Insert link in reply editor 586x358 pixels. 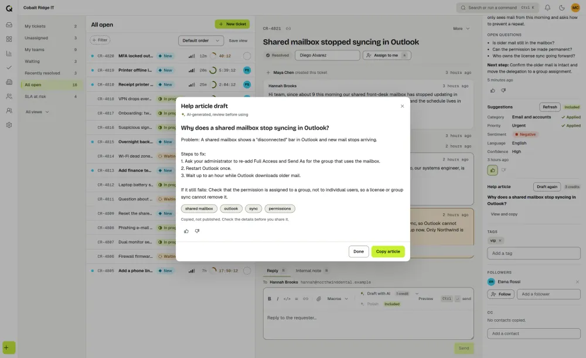(x=305, y=299)
